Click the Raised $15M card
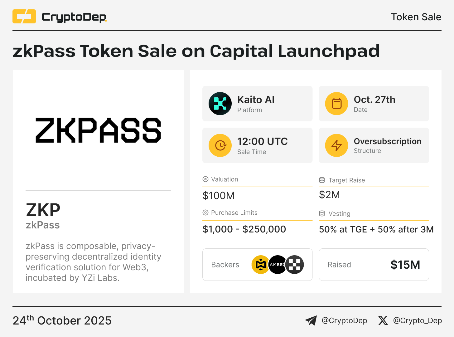454x337 pixels. (x=374, y=265)
